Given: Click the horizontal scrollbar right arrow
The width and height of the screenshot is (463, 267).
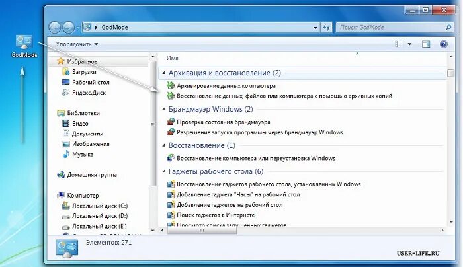Looking at the screenshot, I should [x=442, y=231].
